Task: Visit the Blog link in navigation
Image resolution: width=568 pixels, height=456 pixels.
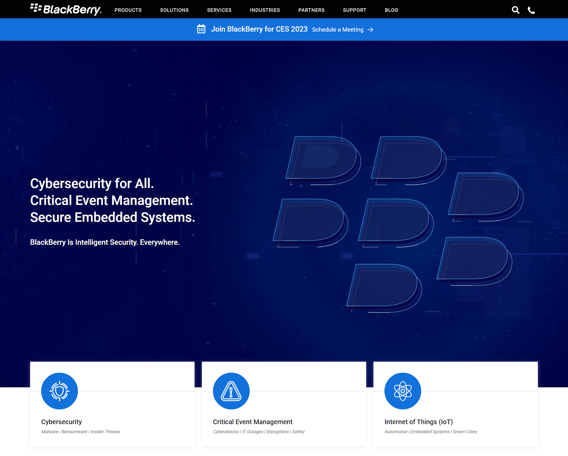Action: [x=392, y=10]
